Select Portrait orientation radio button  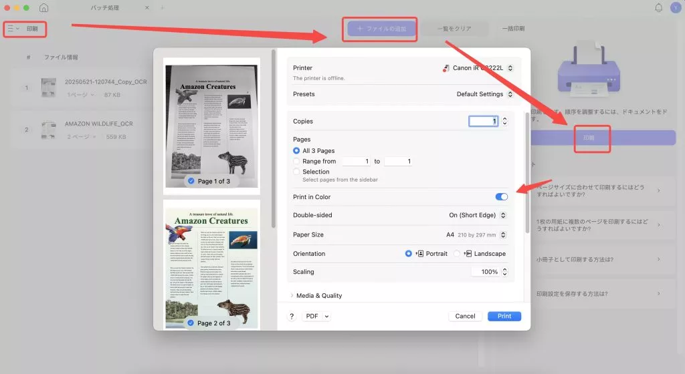click(x=409, y=253)
